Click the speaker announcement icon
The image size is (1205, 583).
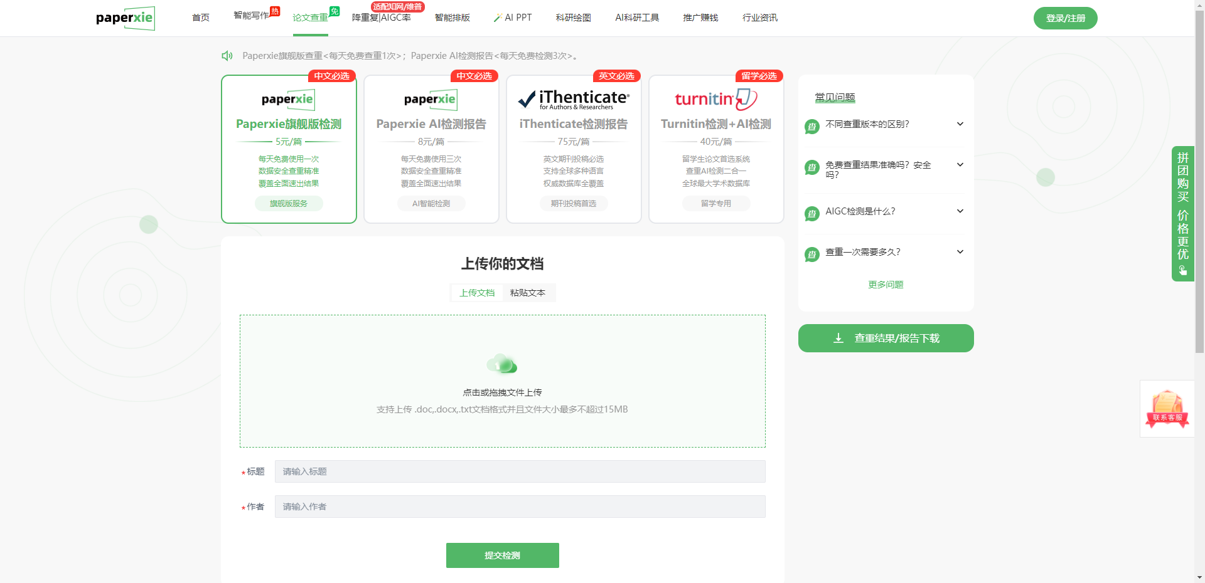[x=227, y=56]
